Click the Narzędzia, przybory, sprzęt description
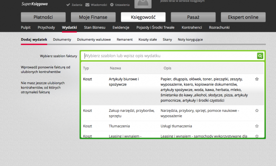 [200, 113]
